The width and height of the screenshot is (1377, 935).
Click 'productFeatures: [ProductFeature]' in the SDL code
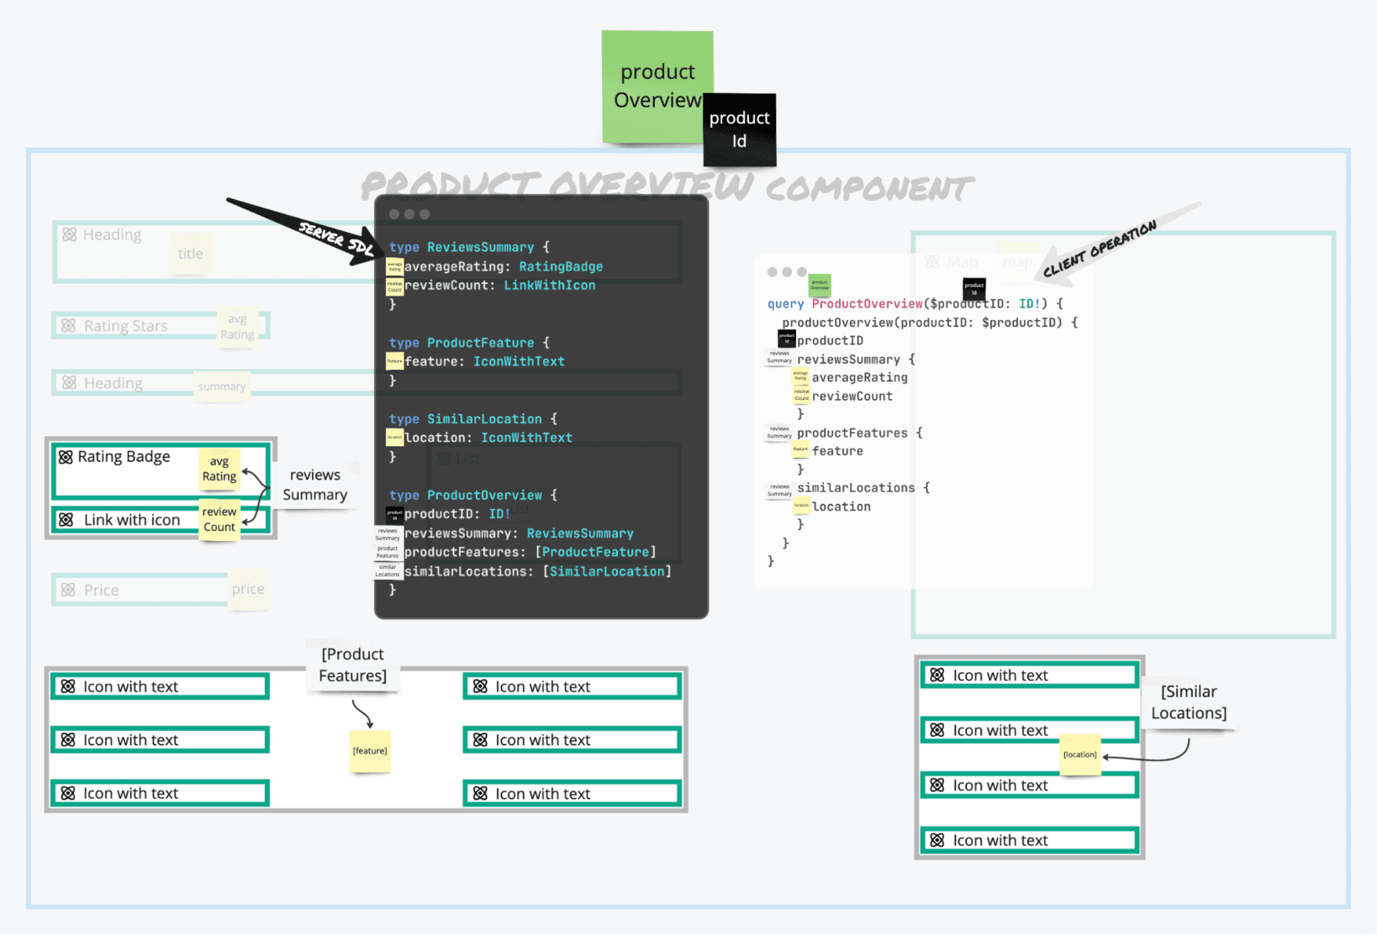530,552
